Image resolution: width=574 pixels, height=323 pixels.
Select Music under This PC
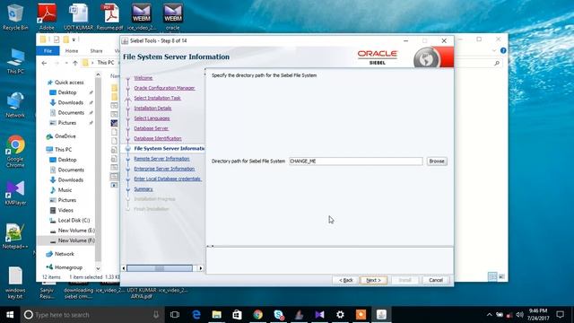[x=65, y=190]
